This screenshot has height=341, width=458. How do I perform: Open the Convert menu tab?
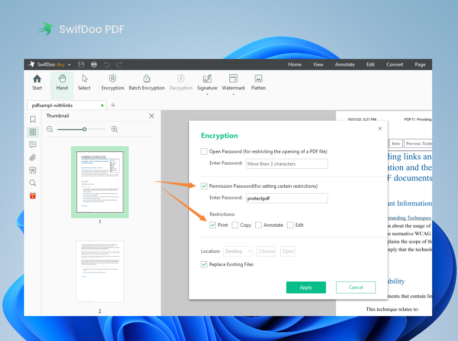[395, 64]
